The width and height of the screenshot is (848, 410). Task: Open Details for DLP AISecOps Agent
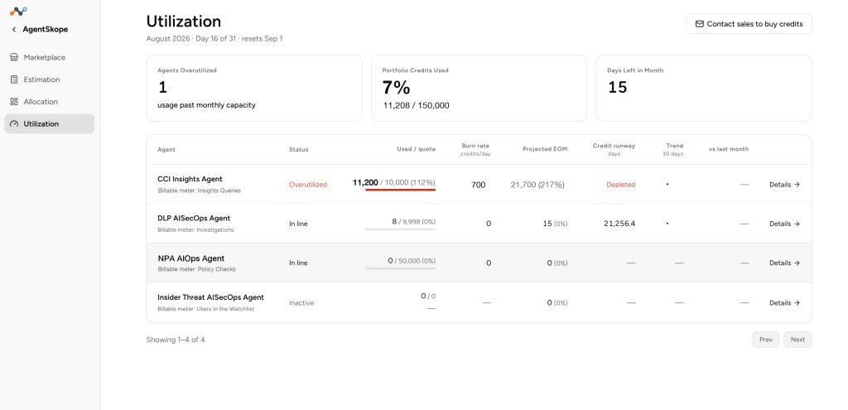[784, 224]
